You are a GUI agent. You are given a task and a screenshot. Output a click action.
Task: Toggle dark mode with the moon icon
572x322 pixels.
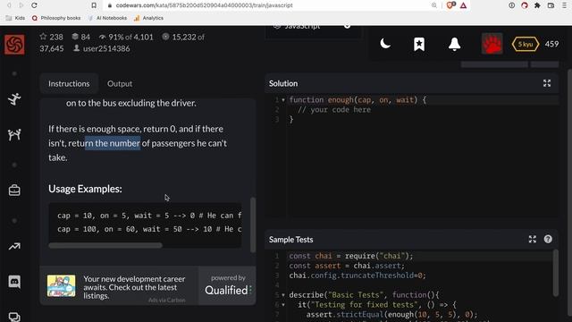[385, 44]
